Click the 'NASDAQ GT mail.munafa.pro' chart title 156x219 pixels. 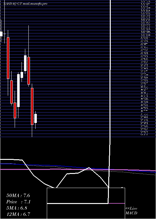(x=25, y=4)
